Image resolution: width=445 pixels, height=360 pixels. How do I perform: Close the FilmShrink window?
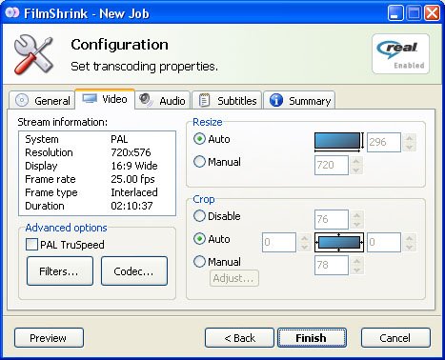[432, 13]
